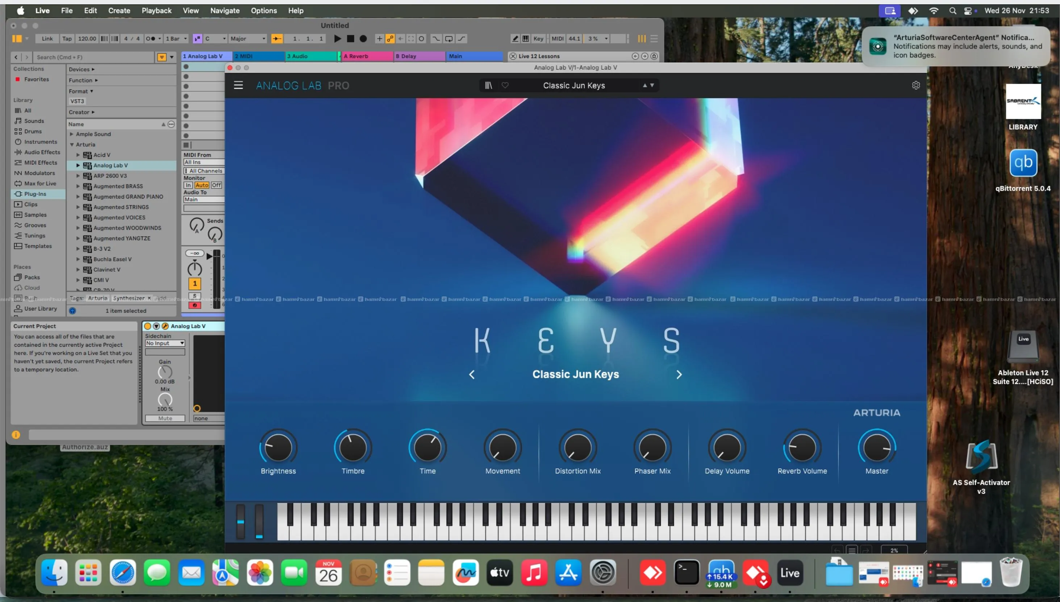Set Monitor to In
The image size is (1060, 602).
[188, 185]
